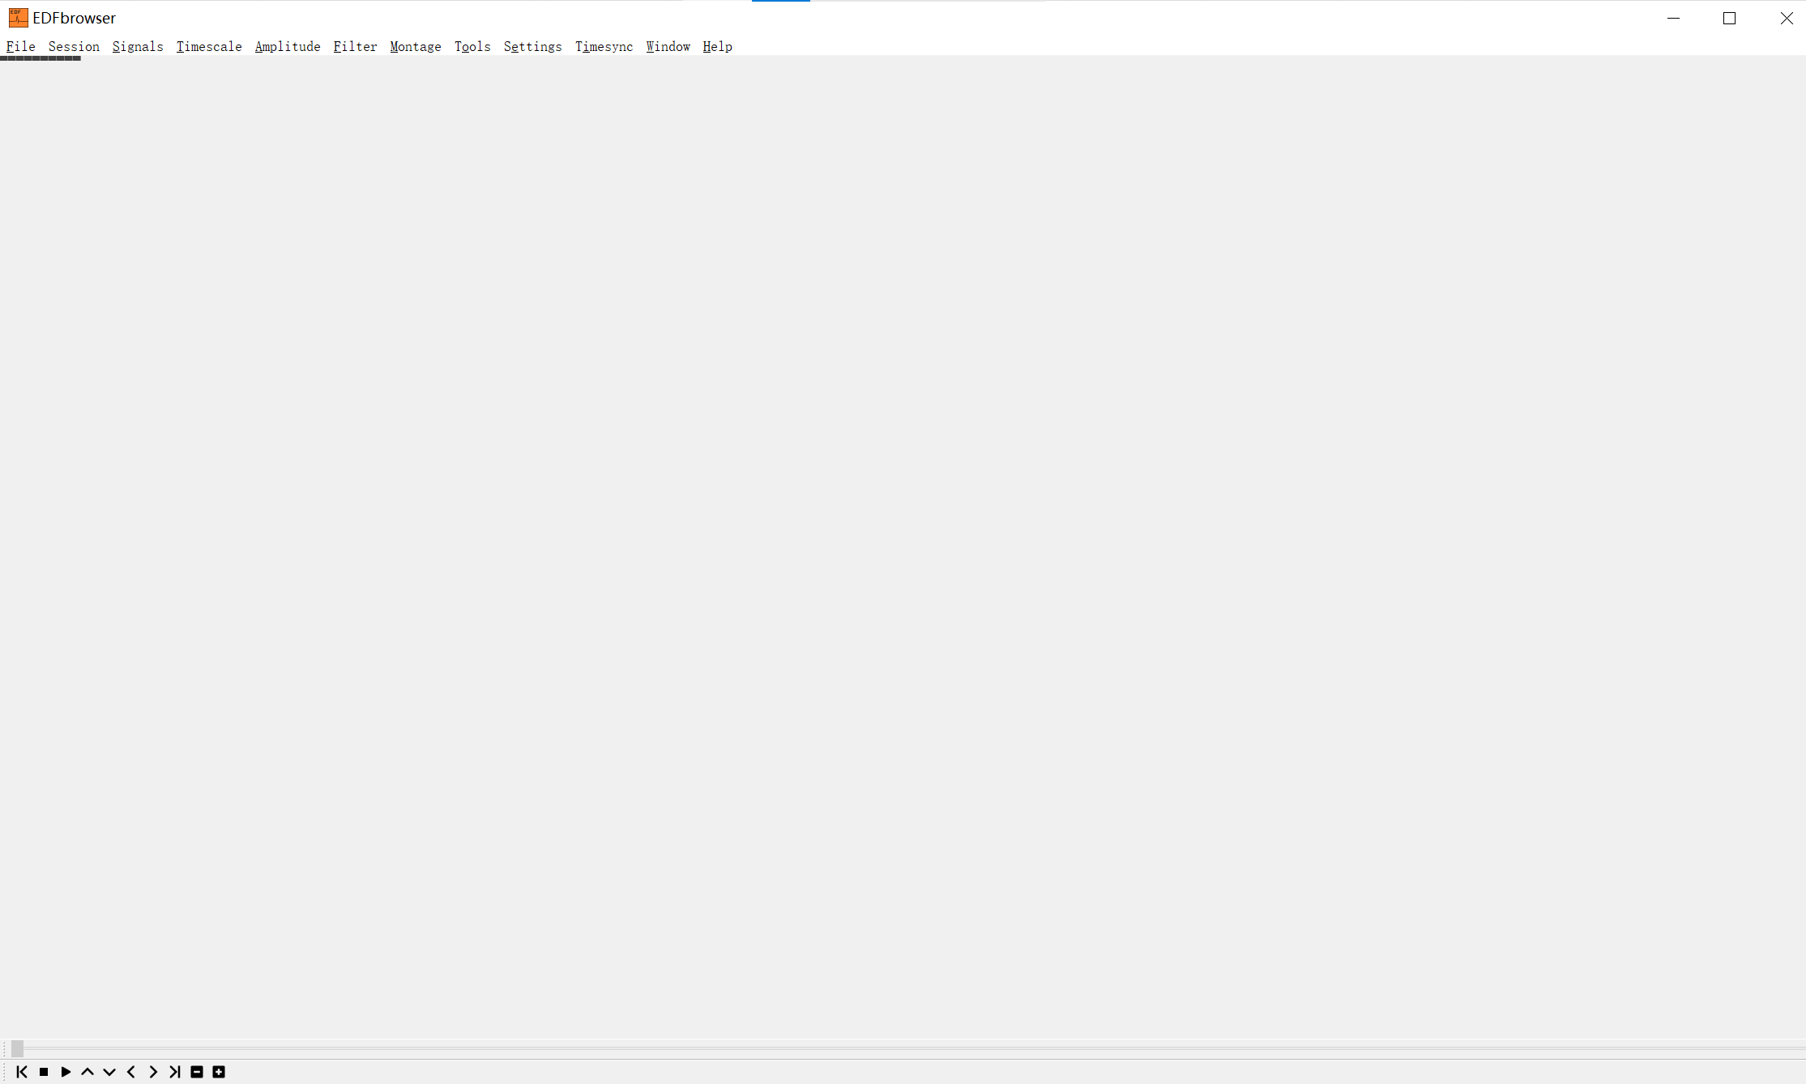Jump to the start of the recording
1806x1084 pixels.
click(x=22, y=1071)
